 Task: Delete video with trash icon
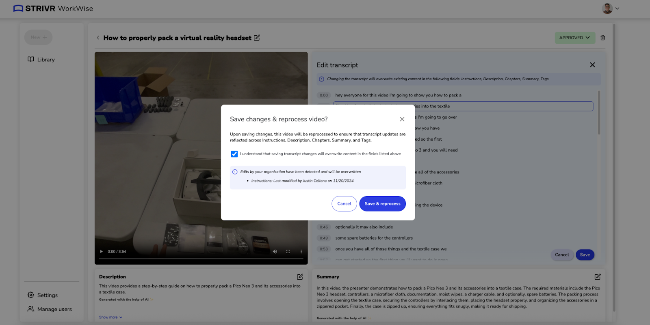(603, 38)
